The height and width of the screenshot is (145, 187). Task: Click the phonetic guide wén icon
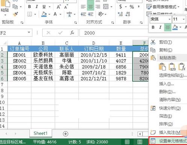(x=69, y=14)
